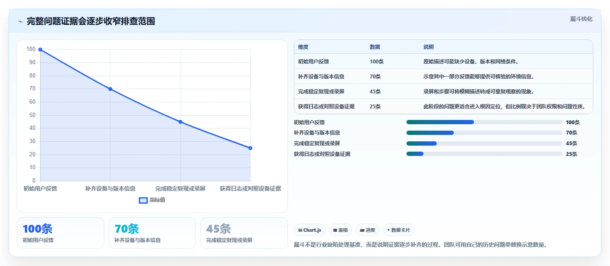Open the 100条 初始用户反馈 data card
The width and height of the screenshot is (610, 266).
pyautogui.click(x=60, y=233)
